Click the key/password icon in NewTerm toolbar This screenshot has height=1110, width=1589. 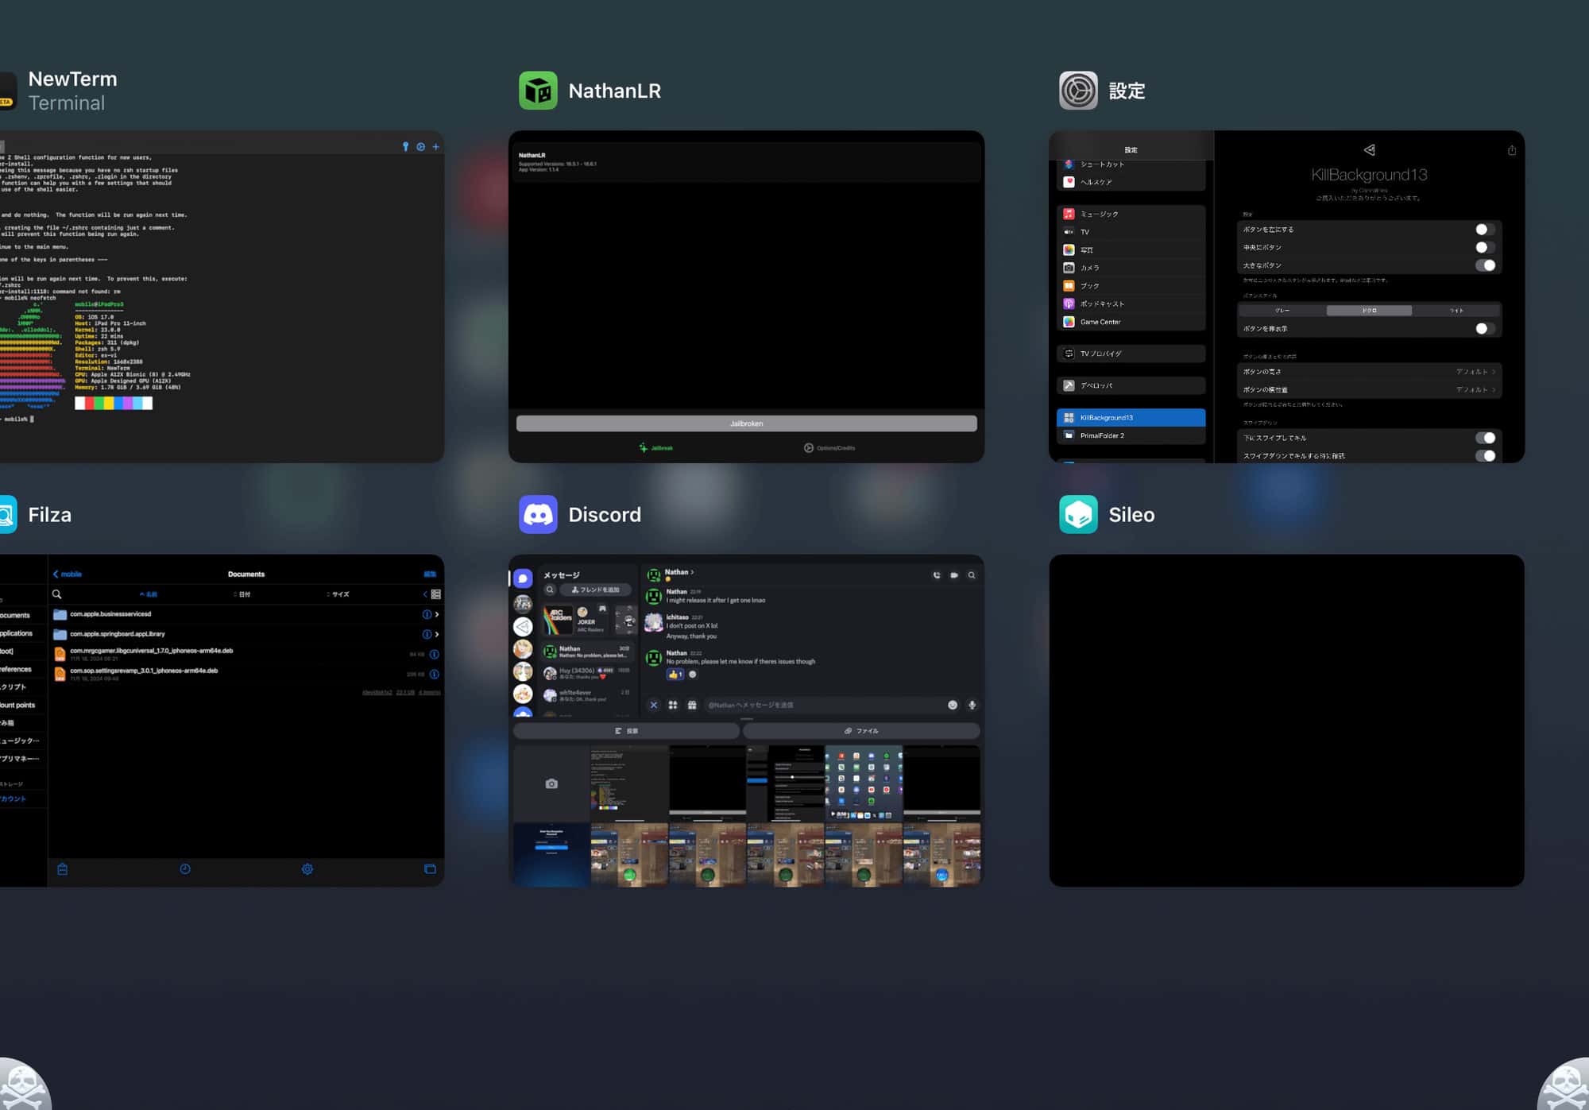pyautogui.click(x=405, y=147)
